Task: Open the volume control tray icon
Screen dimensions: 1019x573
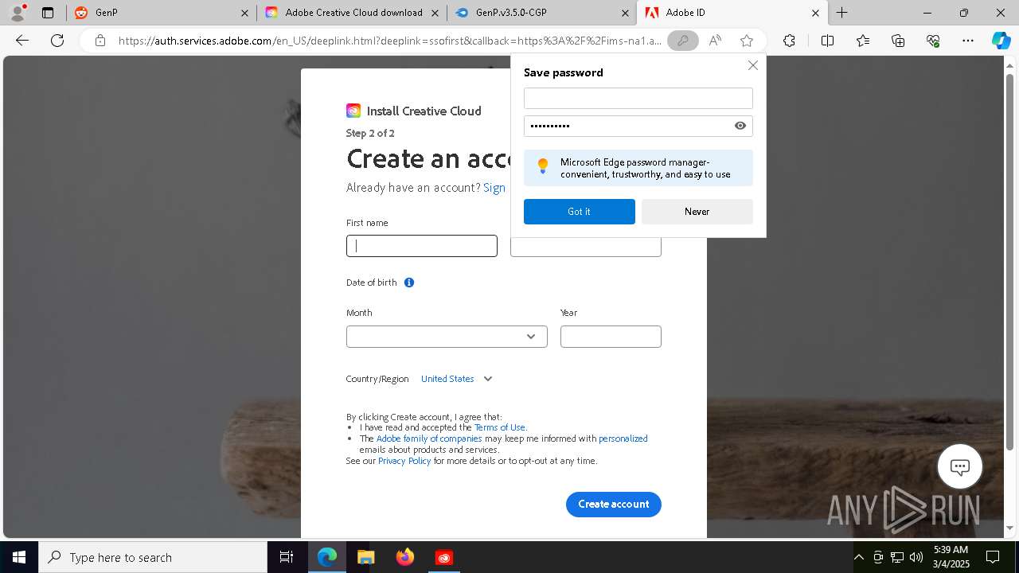Action: tap(916, 557)
